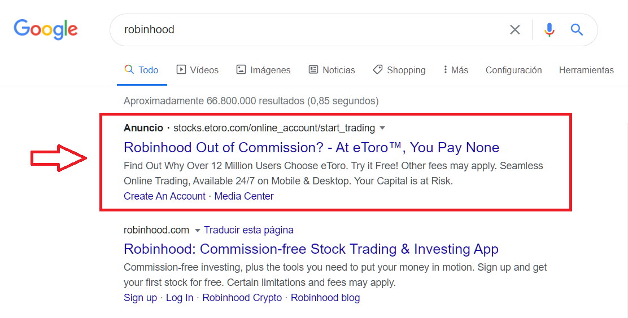Open Configuración settings menu

pyautogui.click(x=513, y=70)
